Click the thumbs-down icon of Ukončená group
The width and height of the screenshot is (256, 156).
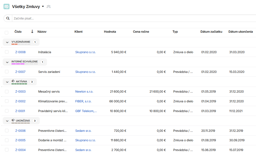pos(13,120)
